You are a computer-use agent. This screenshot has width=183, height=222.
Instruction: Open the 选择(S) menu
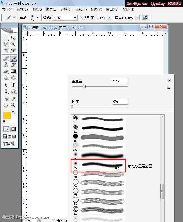pyautogui.click(x=66, y=9)
